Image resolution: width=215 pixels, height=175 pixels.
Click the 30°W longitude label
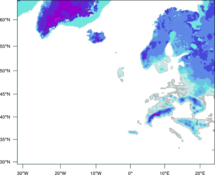pos(23,173)
